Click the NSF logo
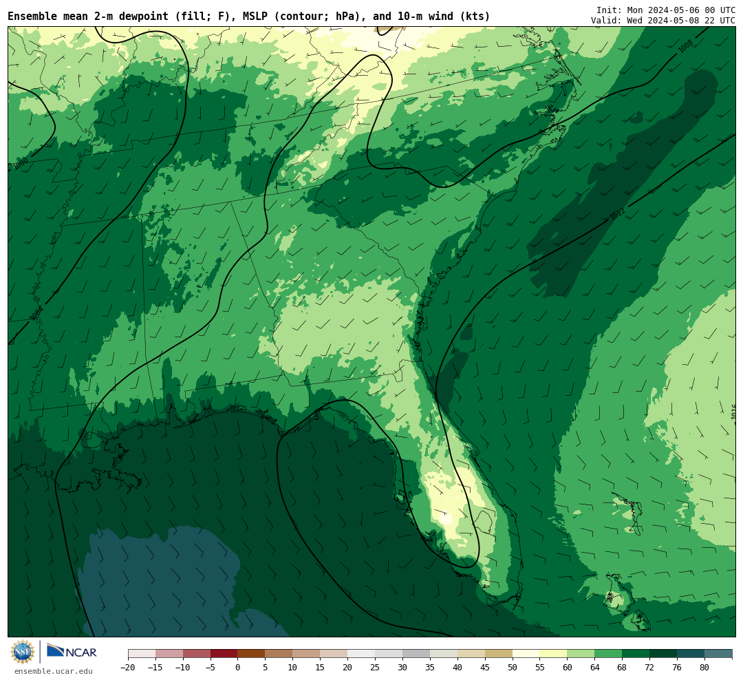This screenshot has height=680, width=743. [x=23, y=652]
